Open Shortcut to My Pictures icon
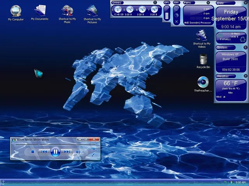 point(92,11)
